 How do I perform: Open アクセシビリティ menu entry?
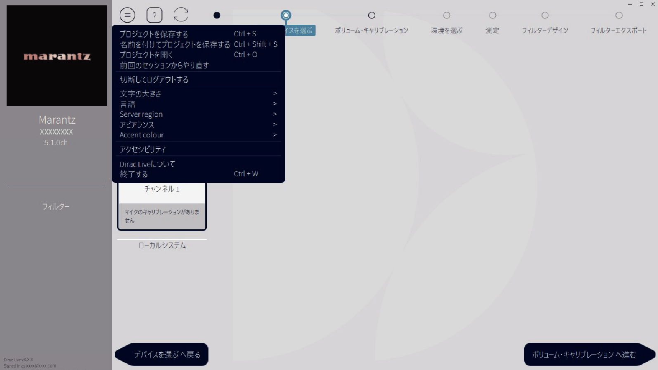point(198,149)
